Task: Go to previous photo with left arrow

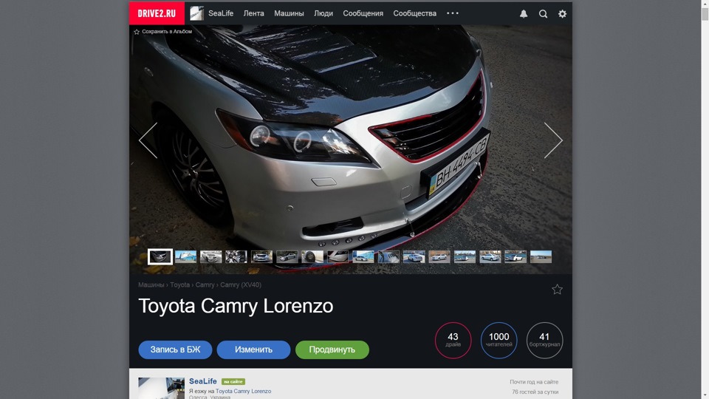Action: pos(148,140)
